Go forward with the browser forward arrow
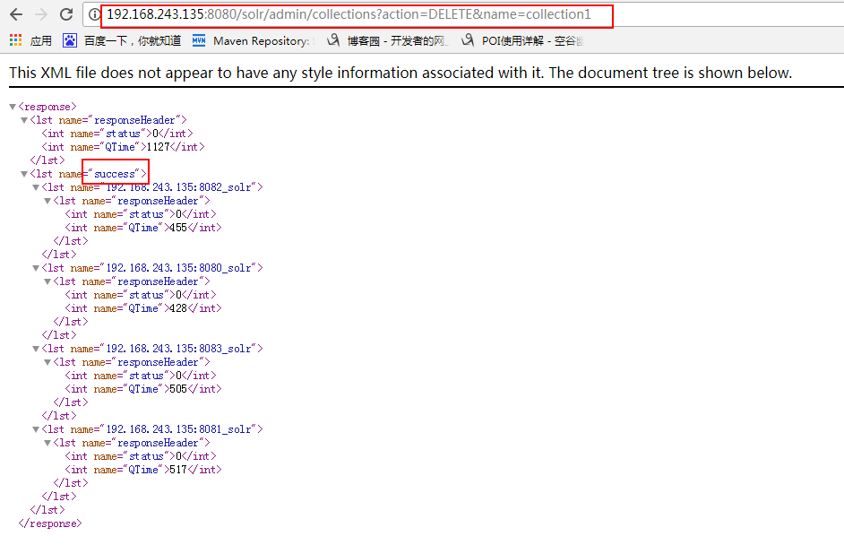The image size is (844, 545). (41, 14)
